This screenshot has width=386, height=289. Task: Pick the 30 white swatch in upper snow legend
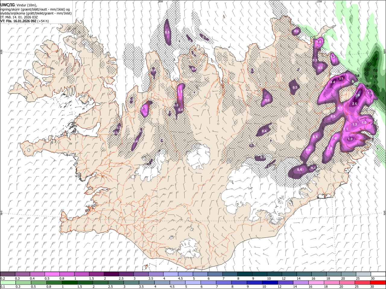click(378, 274)
